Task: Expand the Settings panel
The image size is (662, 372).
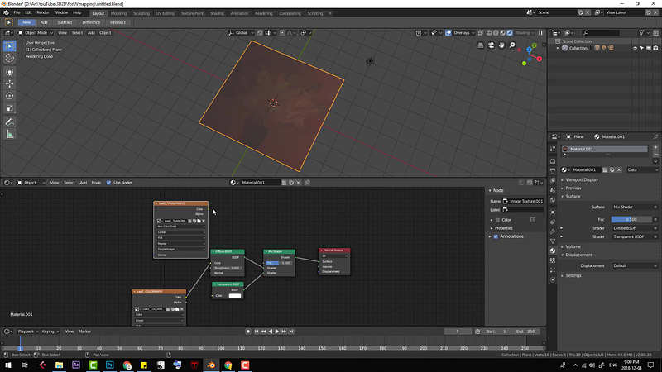Action: [573, 276]
